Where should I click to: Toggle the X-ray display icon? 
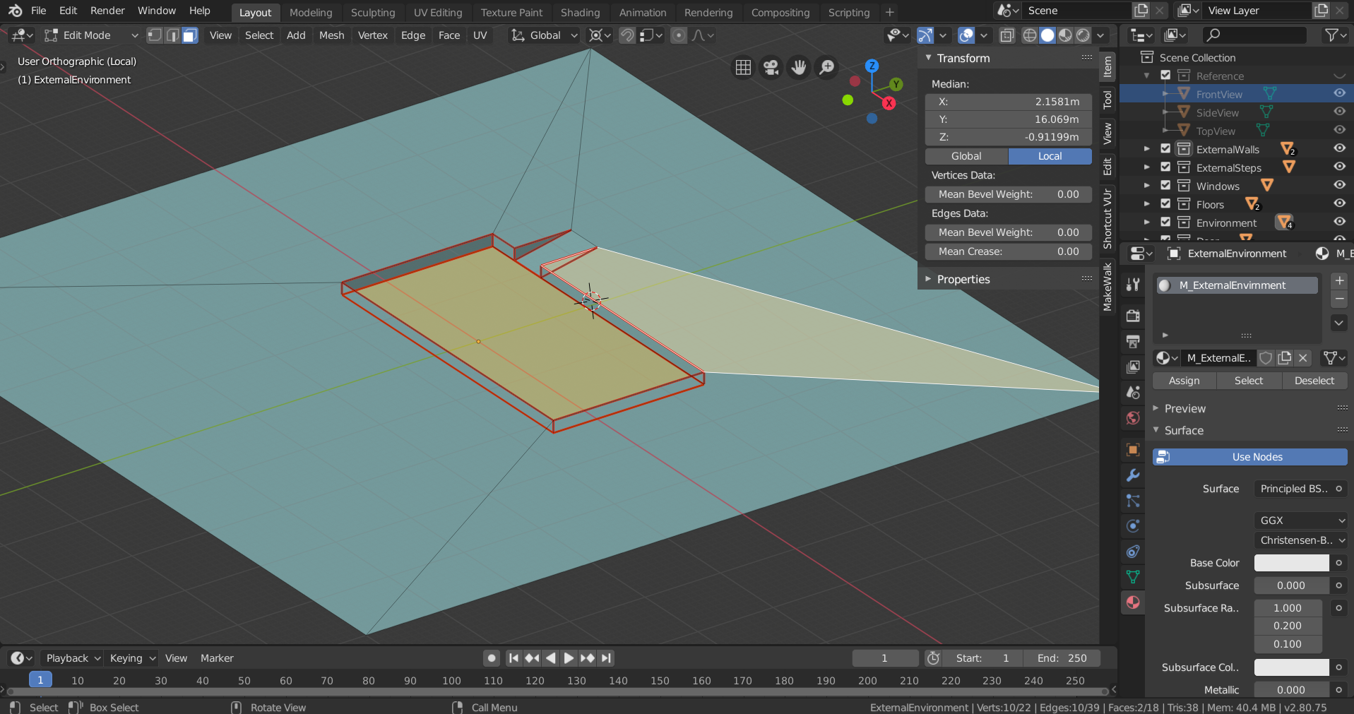[1008, 35]
